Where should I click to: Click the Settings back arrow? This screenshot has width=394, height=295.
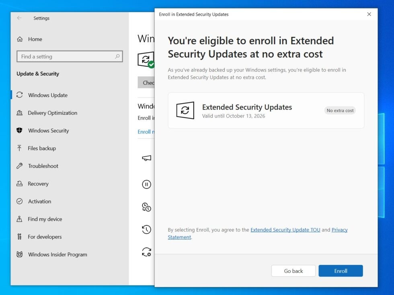tap(19, 18)
